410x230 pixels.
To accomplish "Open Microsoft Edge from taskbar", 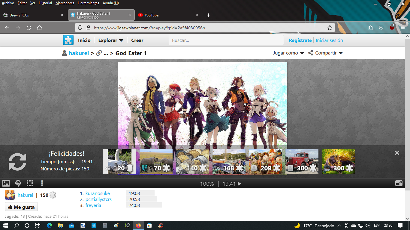I will 50,226.
